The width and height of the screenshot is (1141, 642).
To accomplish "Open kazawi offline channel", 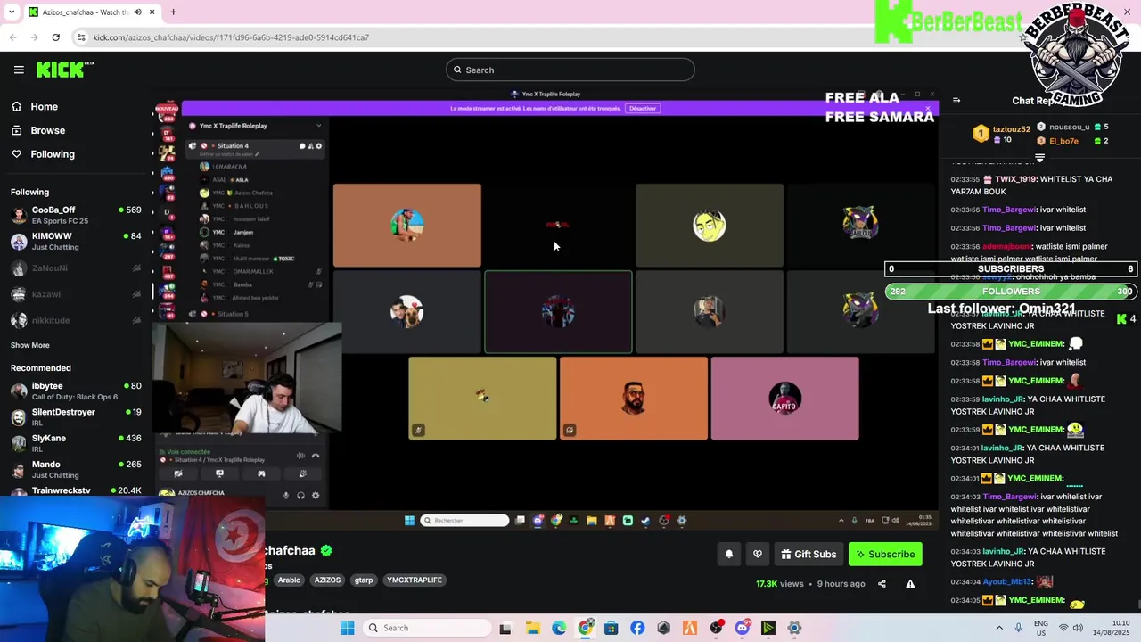I will tap(76, 294).
